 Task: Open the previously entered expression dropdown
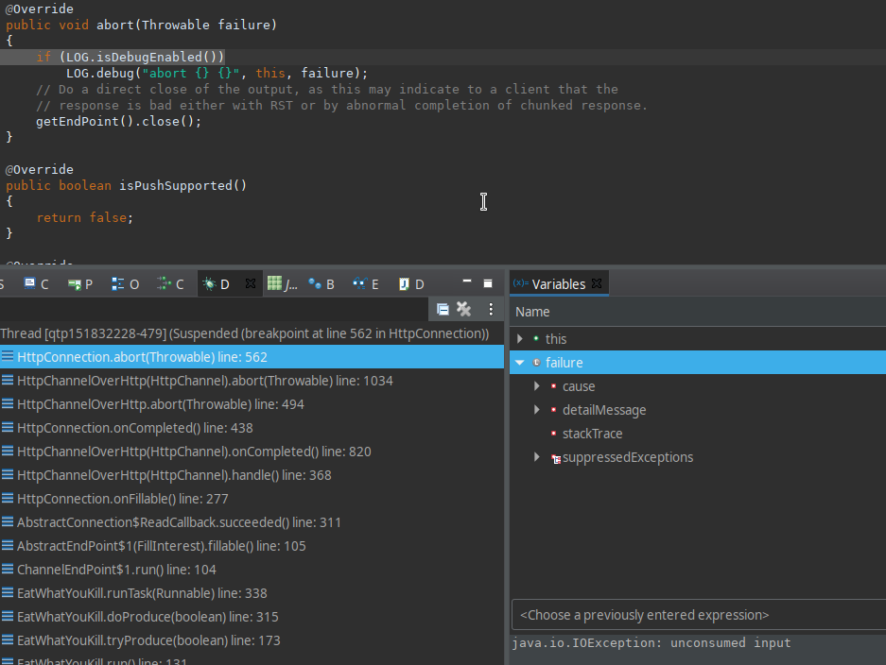699,615
